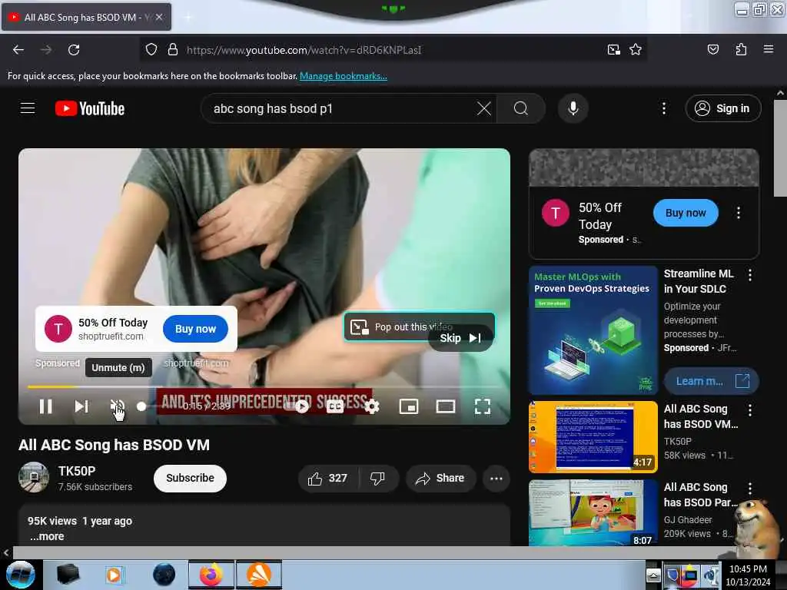The image size is (787, 590).
Task: Dislike this video
Action: click(377, 479)
